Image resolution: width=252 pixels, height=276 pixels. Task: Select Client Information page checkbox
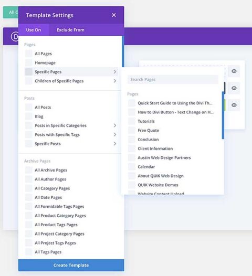click(x=132, y=148)
